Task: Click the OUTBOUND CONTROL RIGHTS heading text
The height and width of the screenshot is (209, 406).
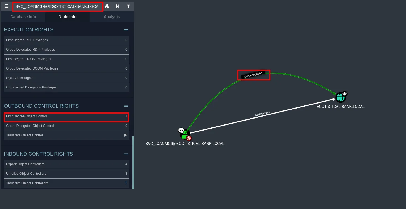Action: [x=41, y=106]
